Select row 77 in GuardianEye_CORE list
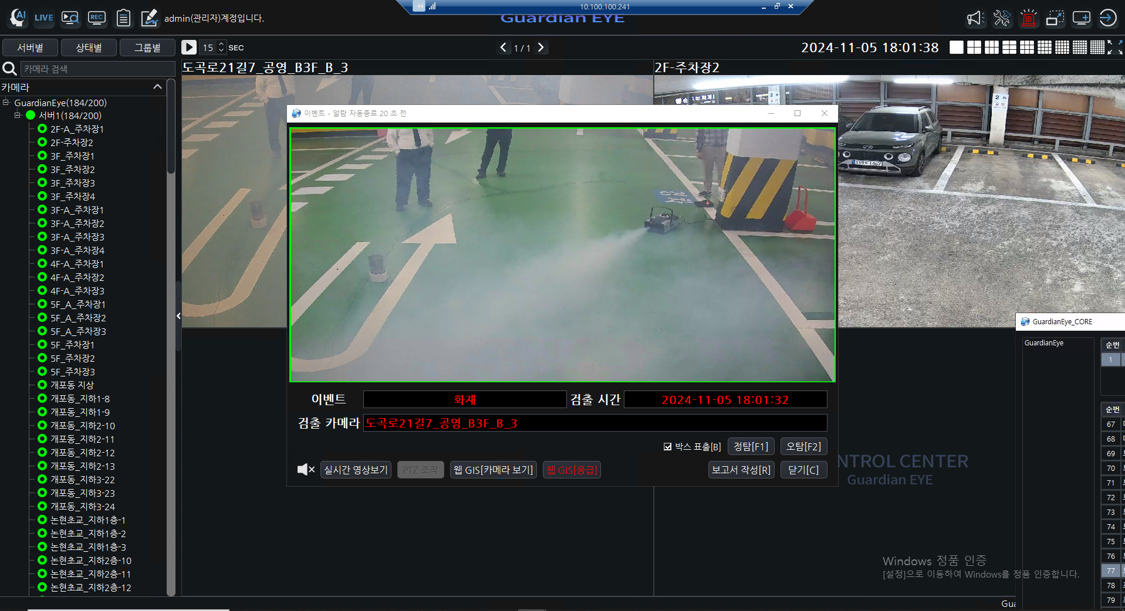Viewport: 1125px width, 611px height. click(x=1111, y=571)
